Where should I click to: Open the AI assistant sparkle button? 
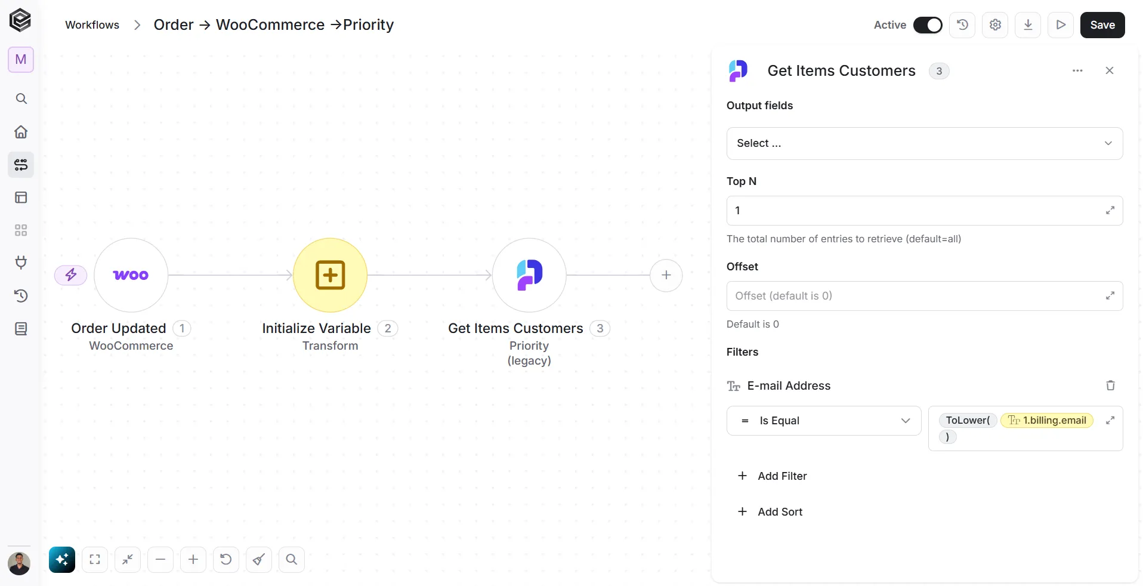[62, 560]
